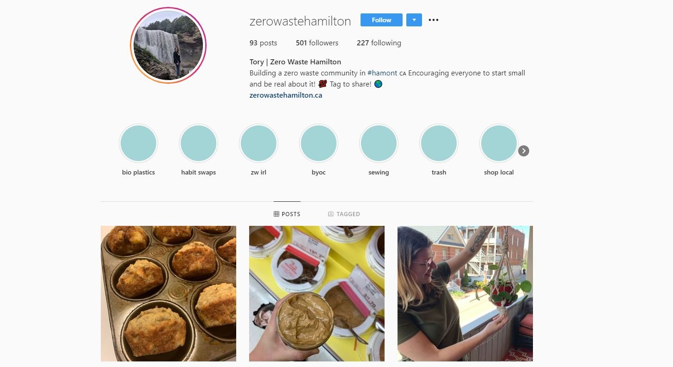The width and height of the screenshot is (673, 367).
Task: Switch to the Tagged tab
Action: 344,214
